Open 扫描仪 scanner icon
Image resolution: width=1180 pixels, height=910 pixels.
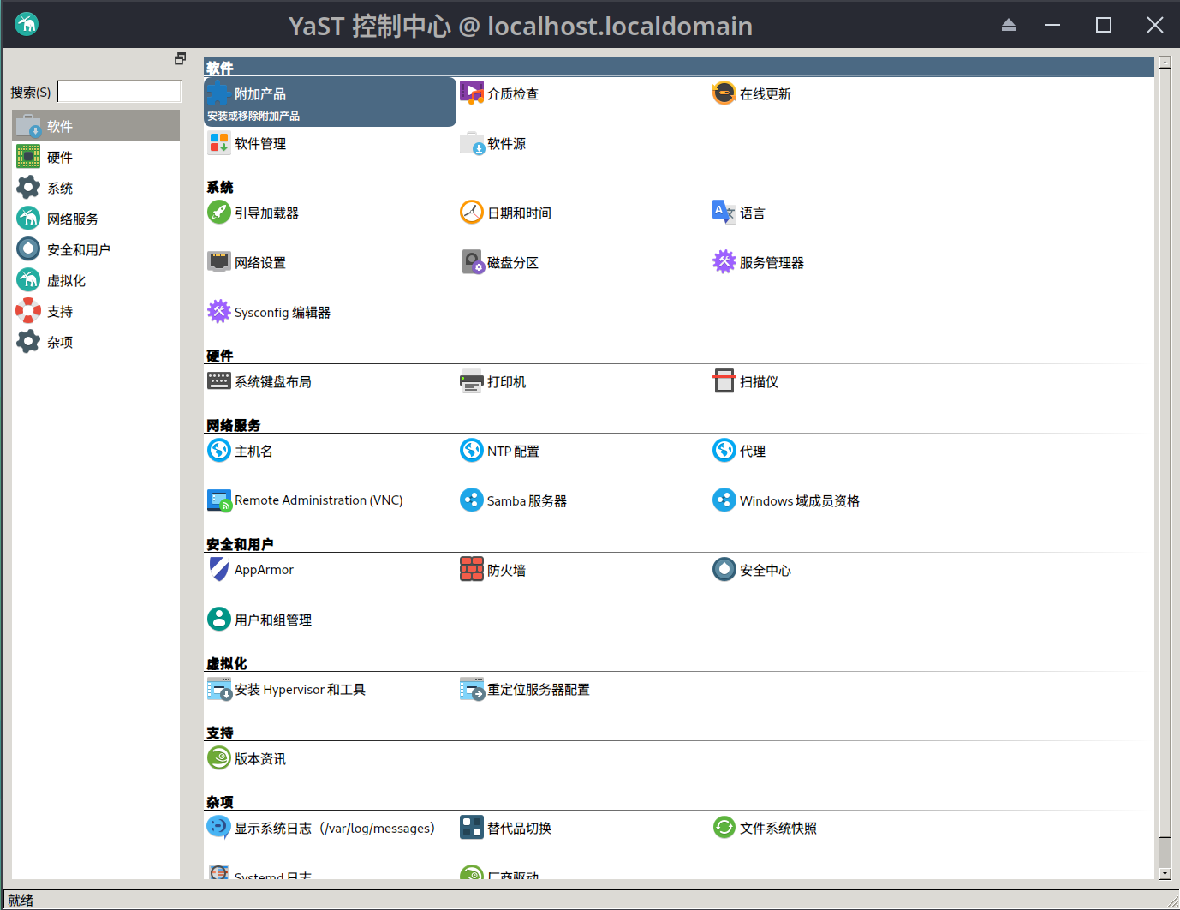click(724, 380)
